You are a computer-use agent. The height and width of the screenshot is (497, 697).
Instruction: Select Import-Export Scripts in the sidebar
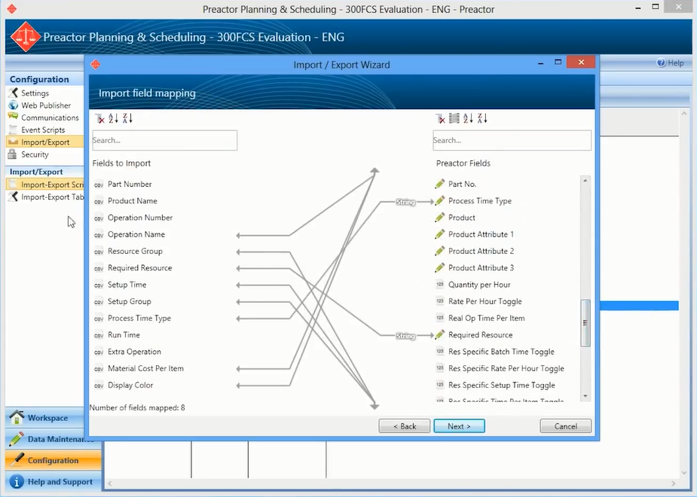(x=45, y=184)
